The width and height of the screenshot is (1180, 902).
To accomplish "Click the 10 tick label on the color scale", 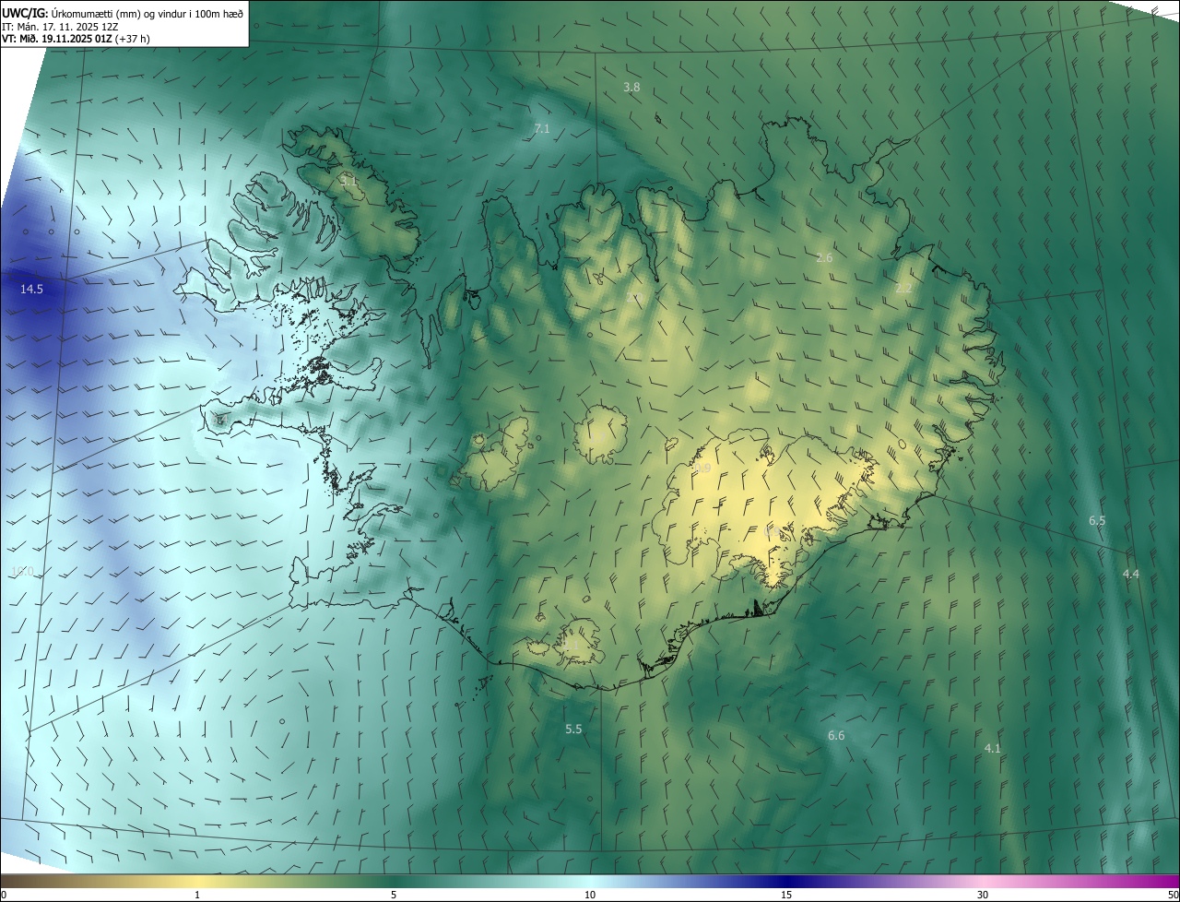I will pyautogui.click(x=590, y=895).
